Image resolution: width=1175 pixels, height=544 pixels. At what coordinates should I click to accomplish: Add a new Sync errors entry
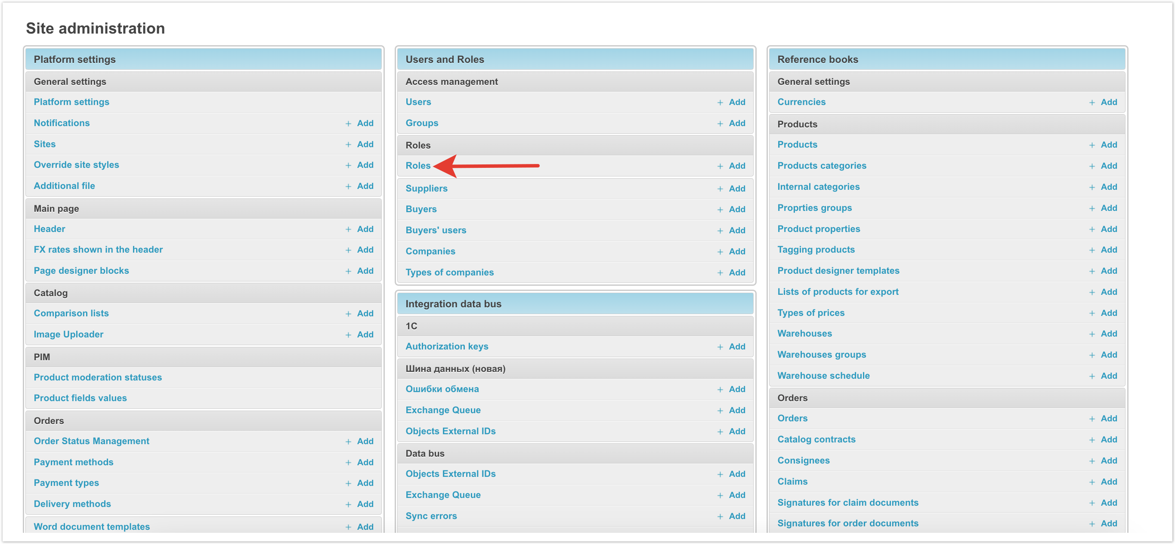click(736, 516)
